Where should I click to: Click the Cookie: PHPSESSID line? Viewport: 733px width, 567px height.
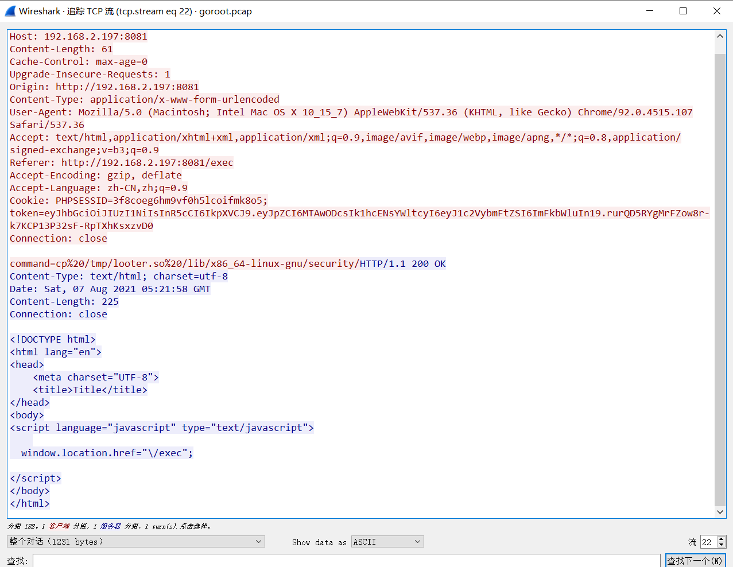click(139, 200)
